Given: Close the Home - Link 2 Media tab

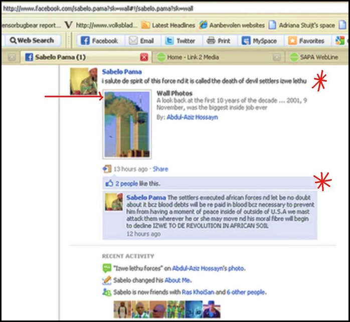Looking at the screenshot, I should [x=277, y=57].
